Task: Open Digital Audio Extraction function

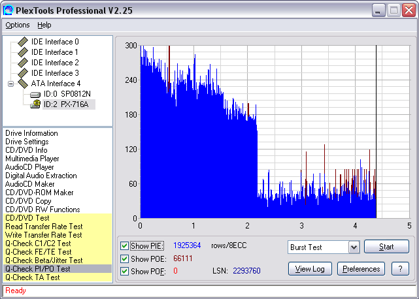Action: (41, 176)
